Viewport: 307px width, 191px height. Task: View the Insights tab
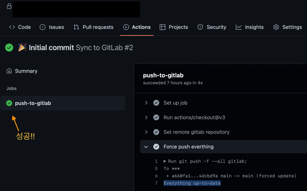(x=249, y=27)
